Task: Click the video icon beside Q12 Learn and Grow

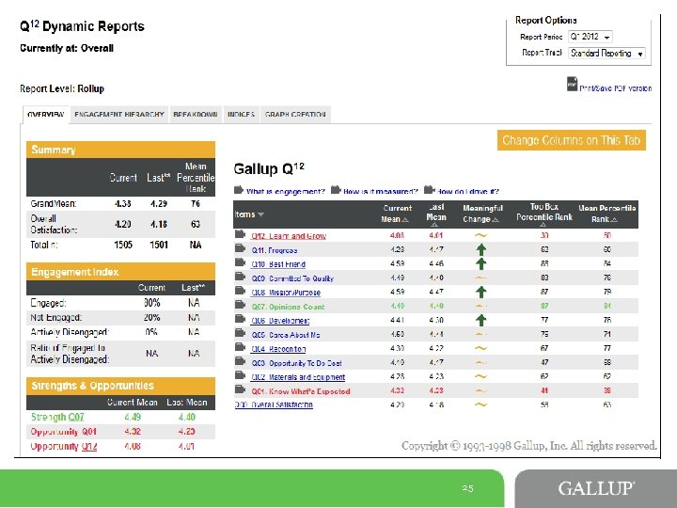Action: 240,234
